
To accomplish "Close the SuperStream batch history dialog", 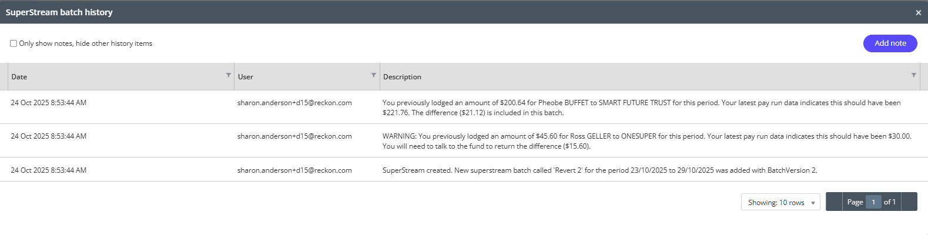I will pos(918,12).
